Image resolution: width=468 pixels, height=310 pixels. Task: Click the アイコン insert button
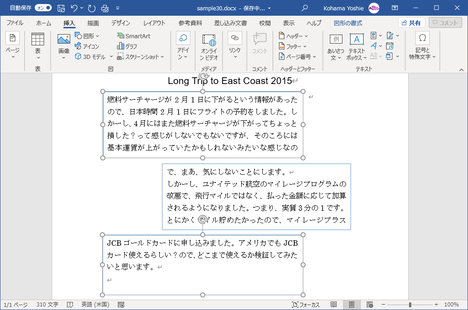87,46
